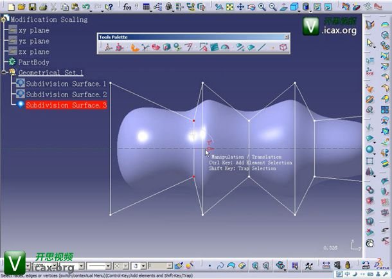Activate the Pan view tool
Screen dimensions: 392x279
point(240,7)
